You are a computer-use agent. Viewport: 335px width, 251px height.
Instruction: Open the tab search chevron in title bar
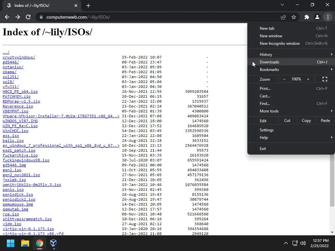[x=282, y=5]
